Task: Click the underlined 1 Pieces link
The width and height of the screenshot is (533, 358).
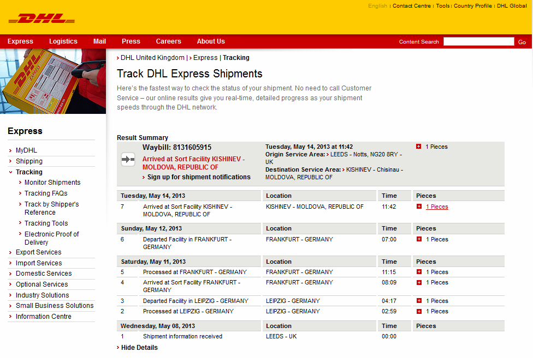Action: pyautogui.click(x=437, y=207)
